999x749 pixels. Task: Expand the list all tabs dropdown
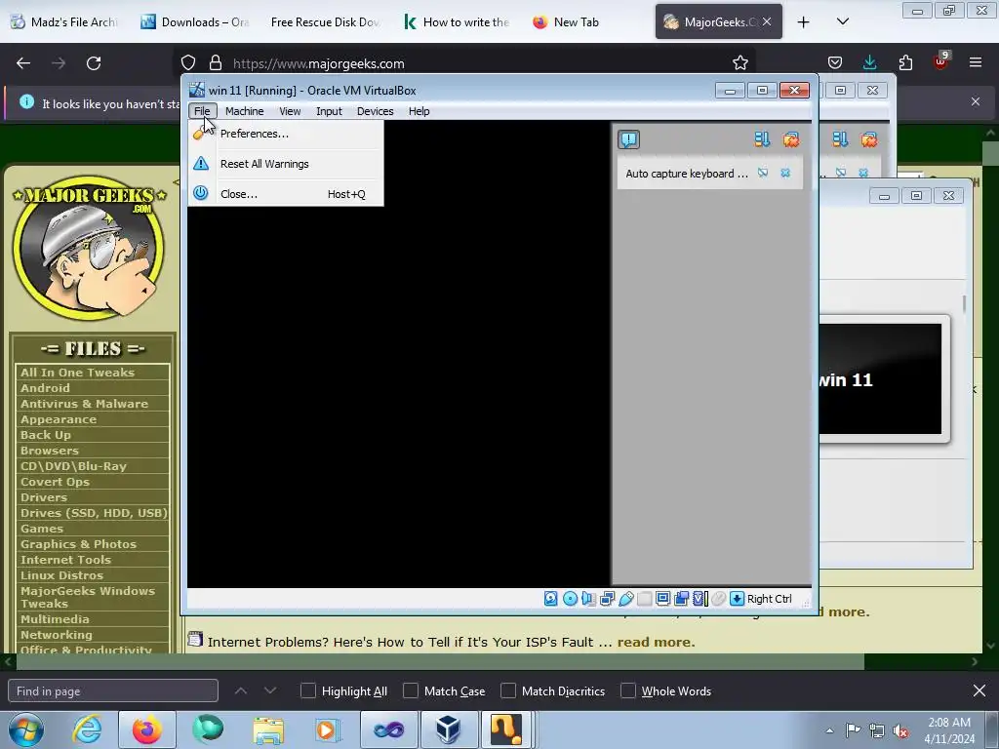(x=842, y=21)
